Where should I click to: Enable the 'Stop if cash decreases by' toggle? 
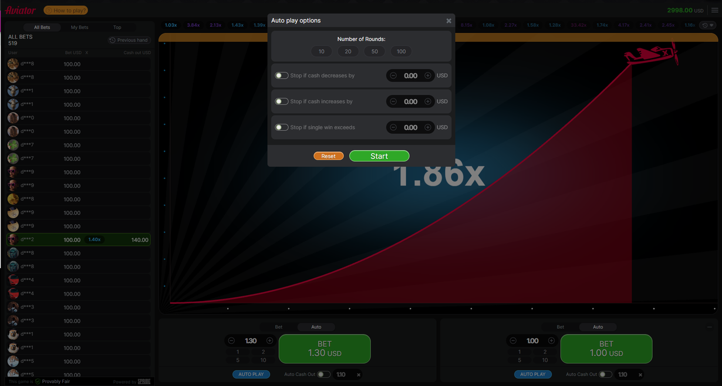coord(281,75)
